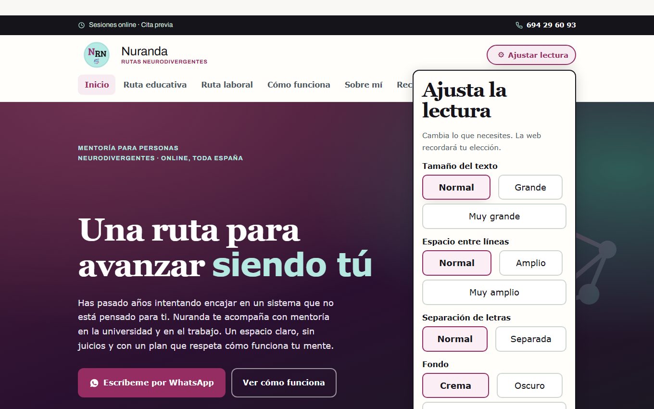654x409 pixels.
Task: Click the Separación de letras label
Action: [466, 318]
